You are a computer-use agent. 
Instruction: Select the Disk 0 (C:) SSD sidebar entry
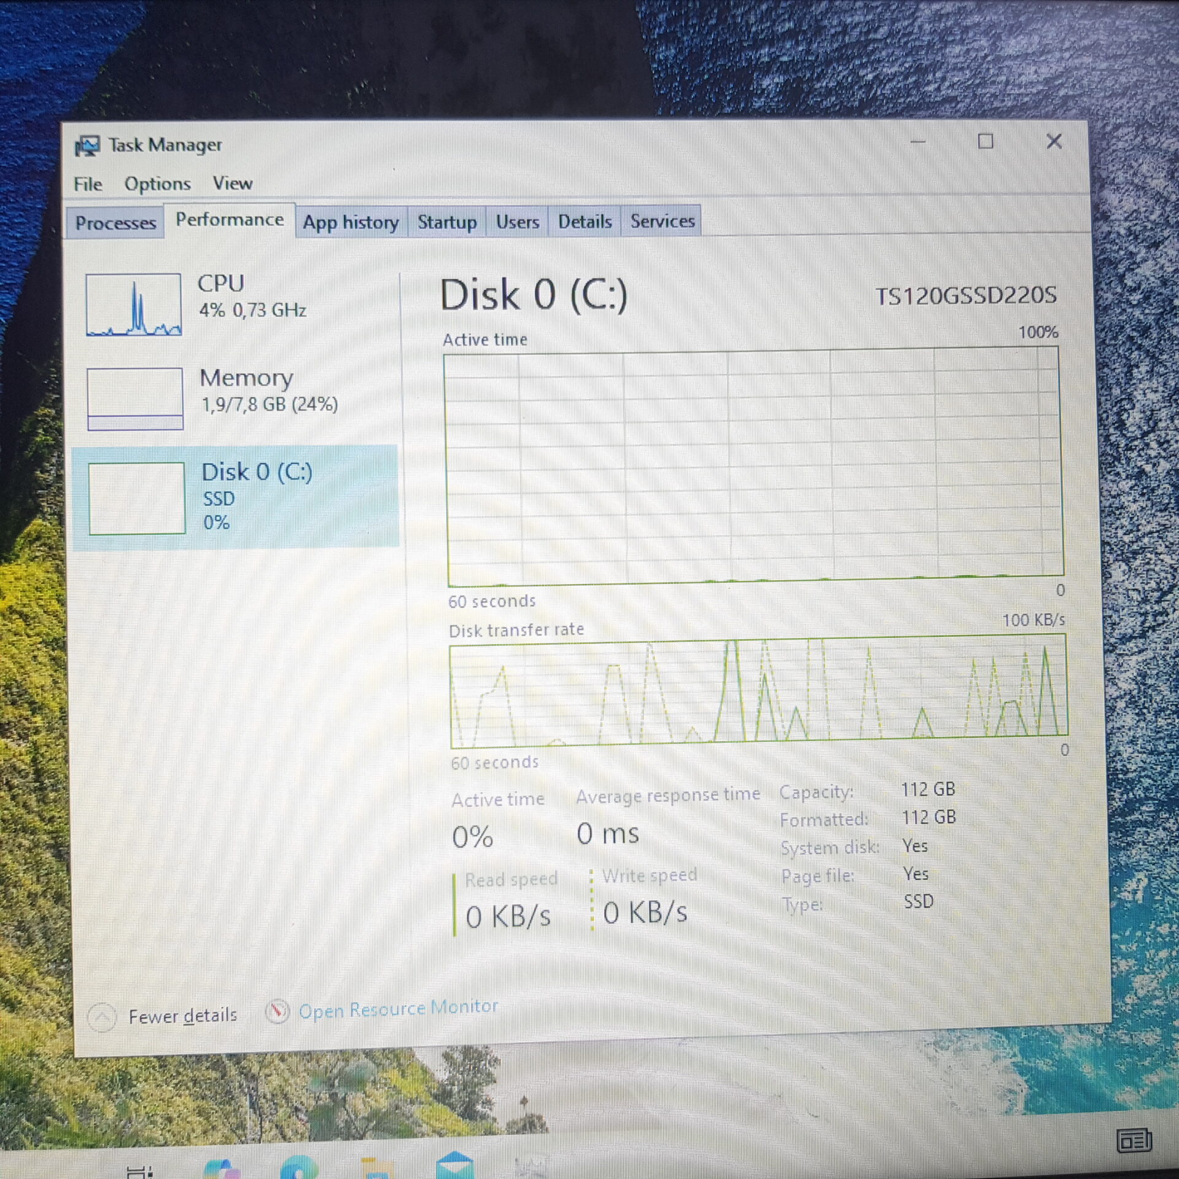click(x=235, y=497)
